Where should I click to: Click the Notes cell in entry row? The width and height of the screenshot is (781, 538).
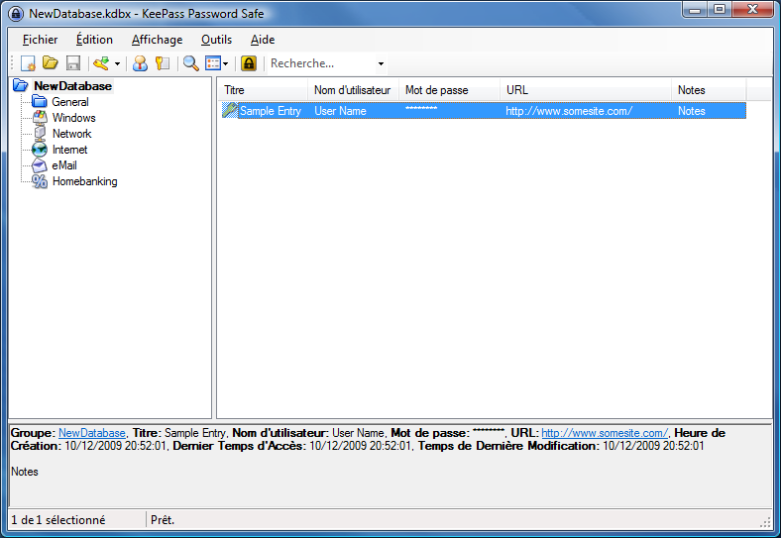tap(692, 111)
